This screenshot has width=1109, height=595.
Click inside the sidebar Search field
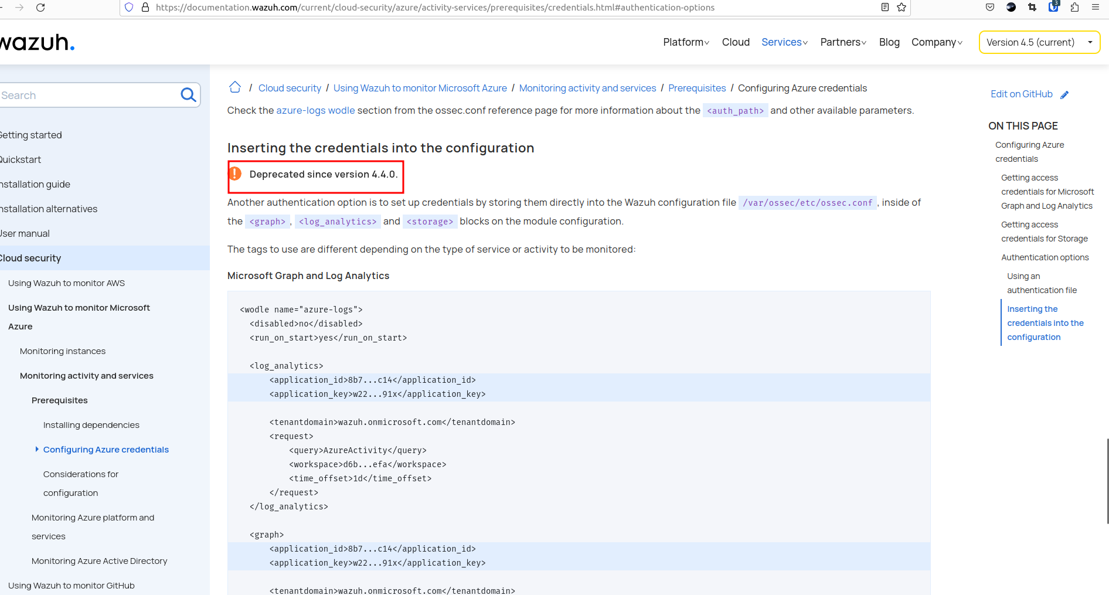point(88,94)
